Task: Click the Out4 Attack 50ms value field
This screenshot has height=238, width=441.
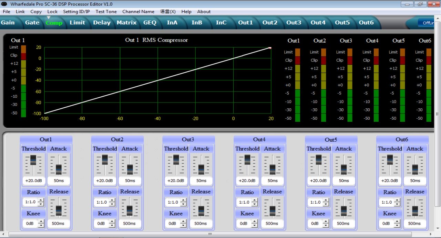Action: [273, 181]
